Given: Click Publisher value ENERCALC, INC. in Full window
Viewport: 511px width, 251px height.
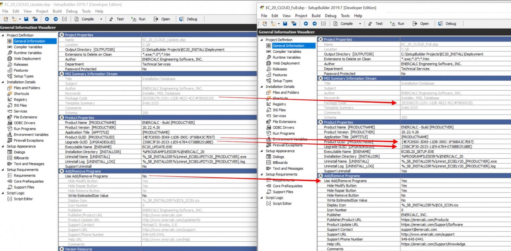Looking at the screenshot, I should (414, 215).
